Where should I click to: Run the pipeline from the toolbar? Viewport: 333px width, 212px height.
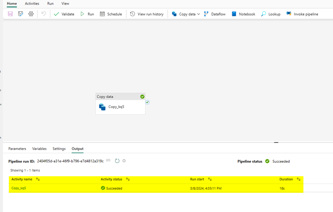(87, 14)
